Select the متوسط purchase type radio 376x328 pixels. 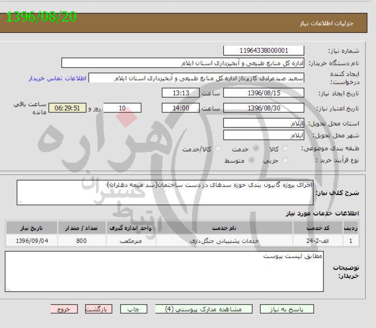coord(251,160)
